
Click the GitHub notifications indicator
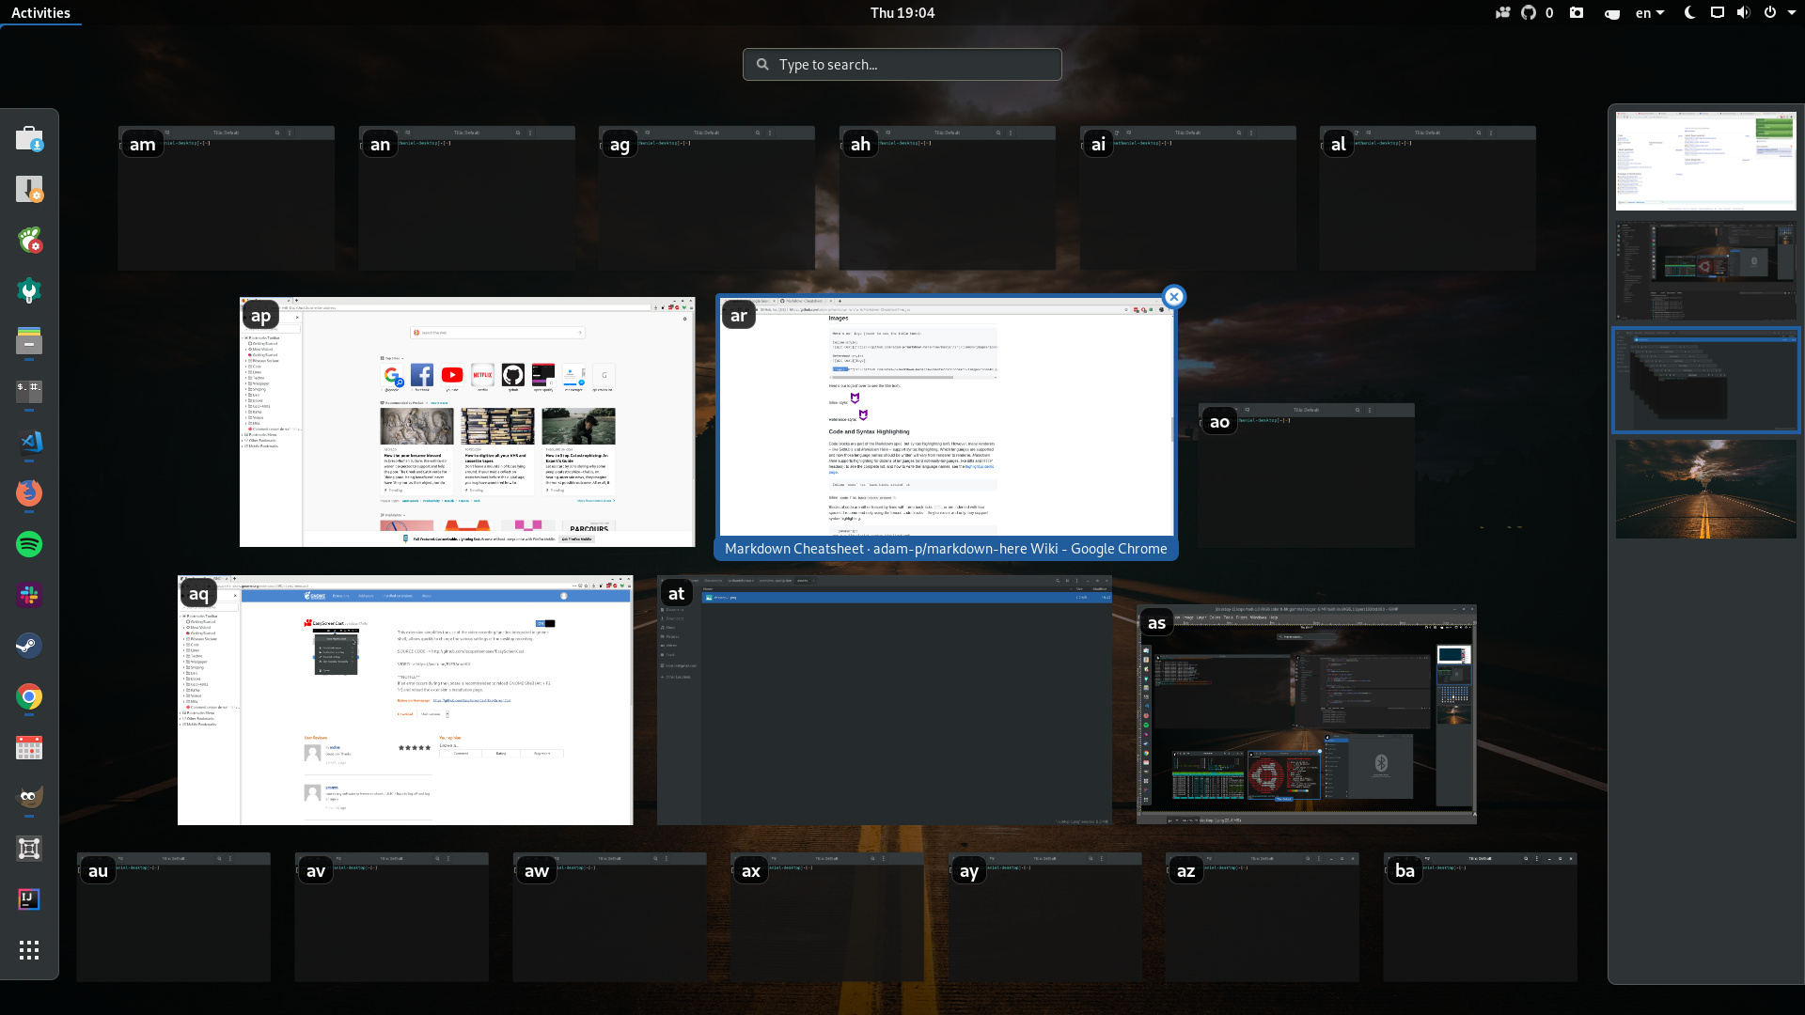[1529, 13]
